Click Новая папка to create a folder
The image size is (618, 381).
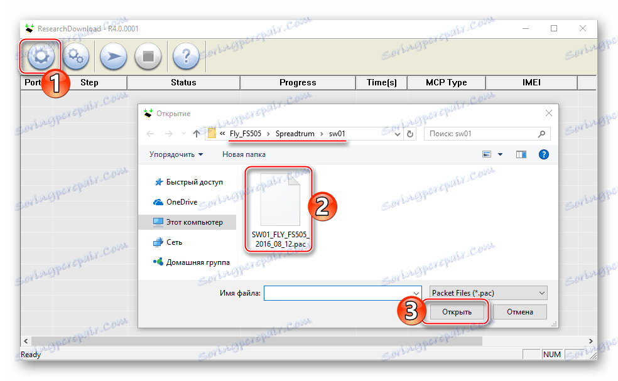point(244,154)
